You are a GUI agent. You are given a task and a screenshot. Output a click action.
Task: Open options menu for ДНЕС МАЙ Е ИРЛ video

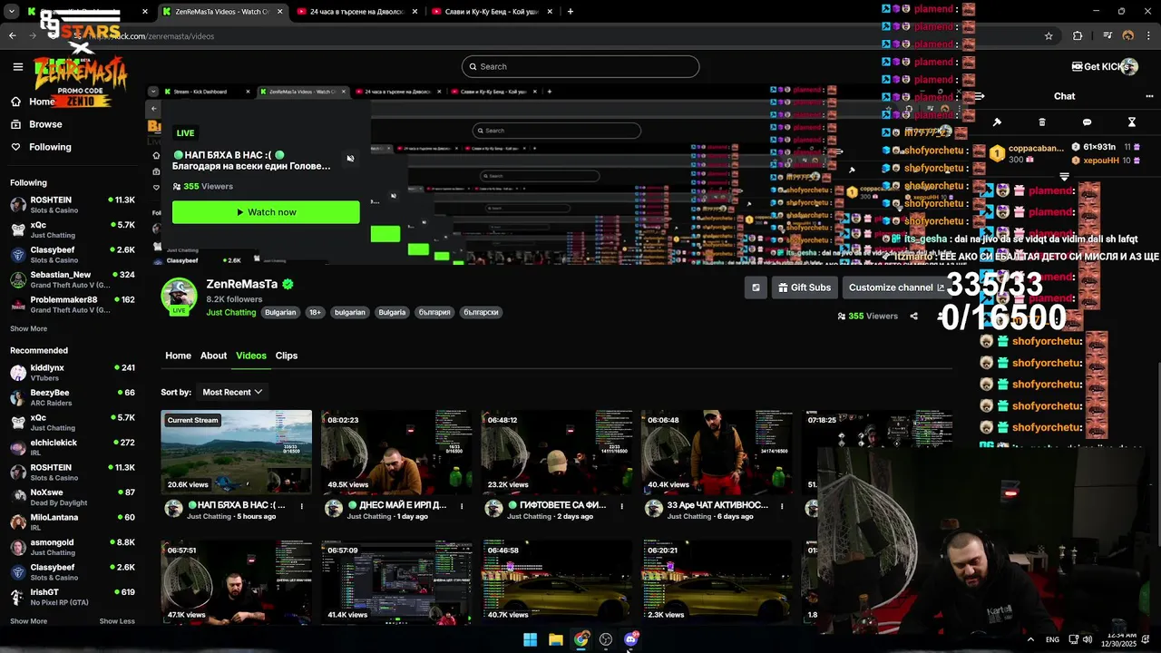462,506
